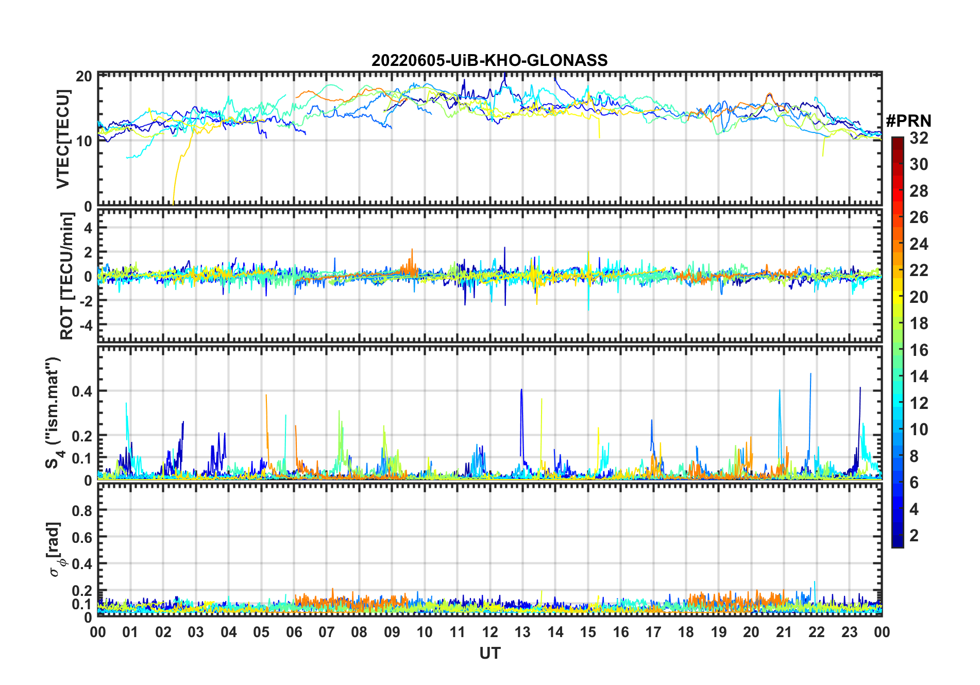
Task: Click the 0.8 tick label on the sigma phi axis
Action: pyautogui.click(x=81, y=510)
